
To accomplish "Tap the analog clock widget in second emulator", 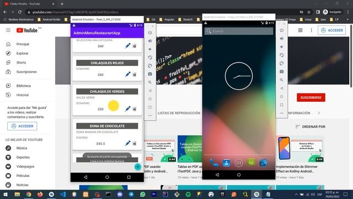I will click(x=239, y=76).
